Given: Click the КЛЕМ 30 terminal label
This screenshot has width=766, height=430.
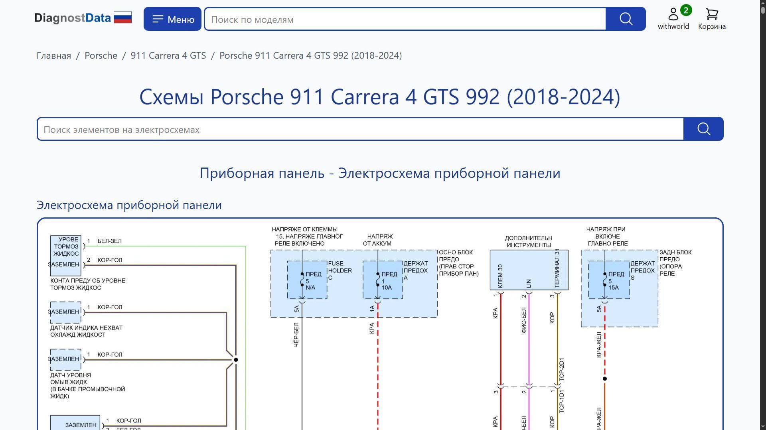Looking at the screenshot, I should 500,276.
